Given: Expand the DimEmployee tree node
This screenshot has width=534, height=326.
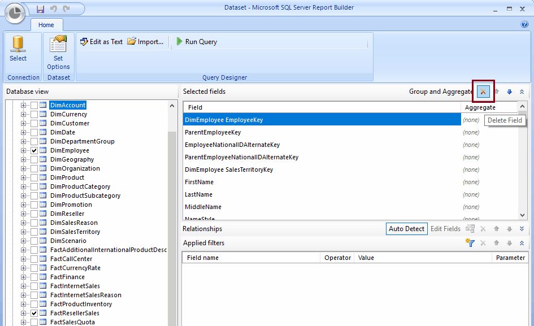Looking at the screenshot, I should click(23, 150).
